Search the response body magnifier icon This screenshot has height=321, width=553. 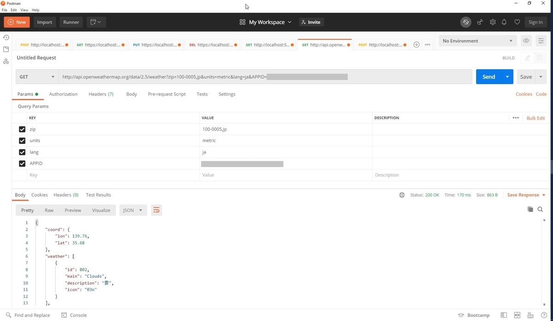[540, 209]
